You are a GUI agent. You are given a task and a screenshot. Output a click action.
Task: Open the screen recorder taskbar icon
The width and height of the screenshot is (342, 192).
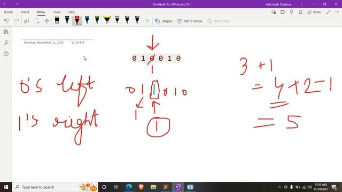point(190,187)
